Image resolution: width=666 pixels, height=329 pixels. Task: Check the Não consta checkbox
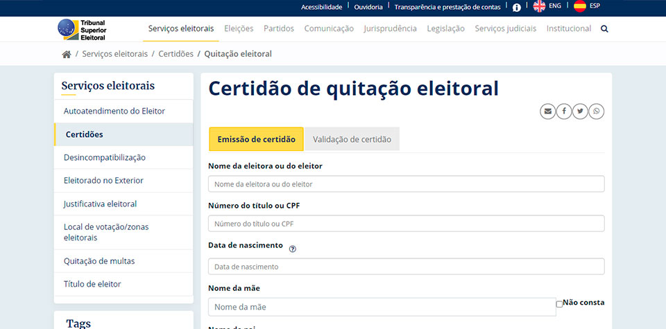coord(559,303)
